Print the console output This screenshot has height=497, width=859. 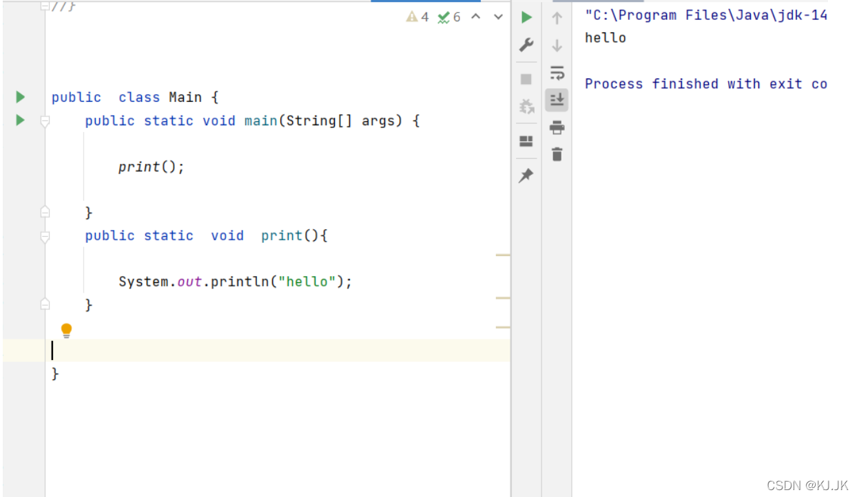tap(557, 127)
